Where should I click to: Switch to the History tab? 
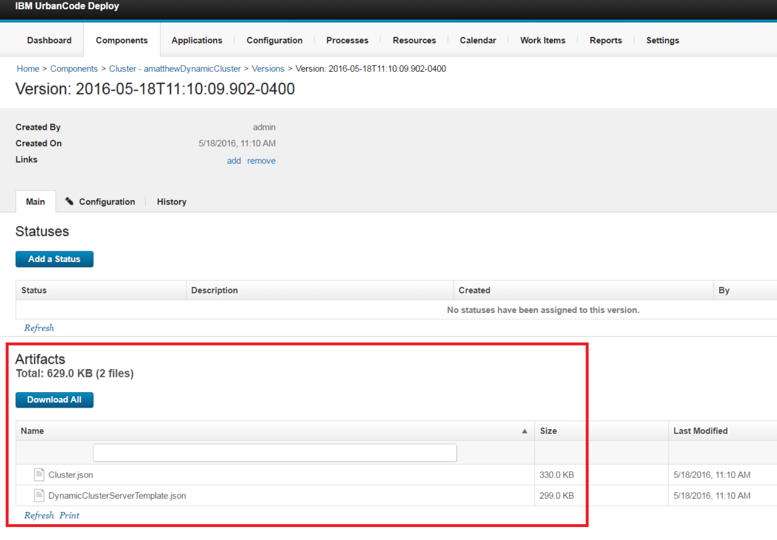[171, 202]
